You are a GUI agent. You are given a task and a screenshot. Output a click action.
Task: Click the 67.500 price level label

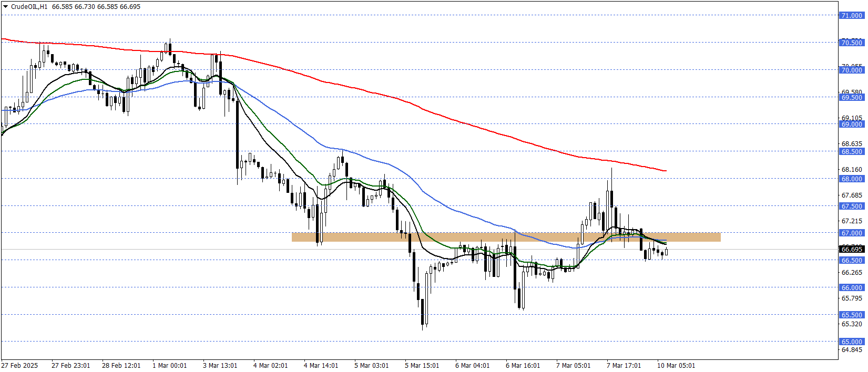point(852,206)
